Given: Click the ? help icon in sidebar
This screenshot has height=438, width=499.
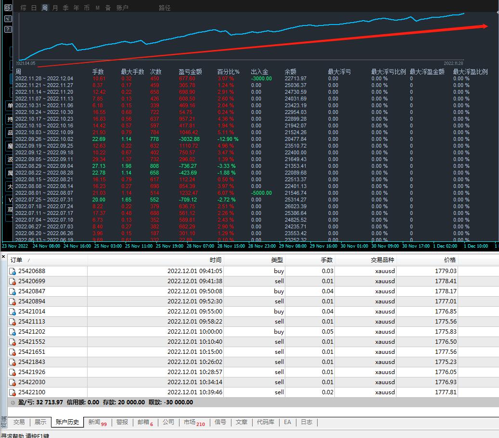Looking at the screenshot, I should (x=8, y=29).
